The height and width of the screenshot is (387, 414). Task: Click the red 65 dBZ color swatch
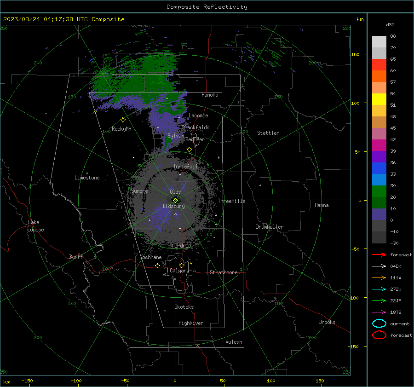pyautogui.click(x=379, y=64)
